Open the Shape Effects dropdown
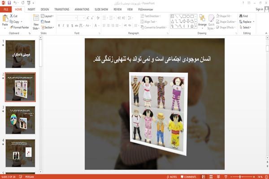Image resolution: width=269 pixels, height=179 pixels. tap(226, 27)
